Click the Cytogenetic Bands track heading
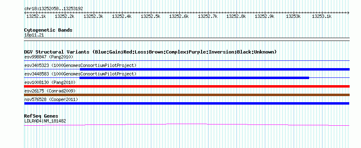The width and height of the screenshot is (361, 148). pos(48,30)
